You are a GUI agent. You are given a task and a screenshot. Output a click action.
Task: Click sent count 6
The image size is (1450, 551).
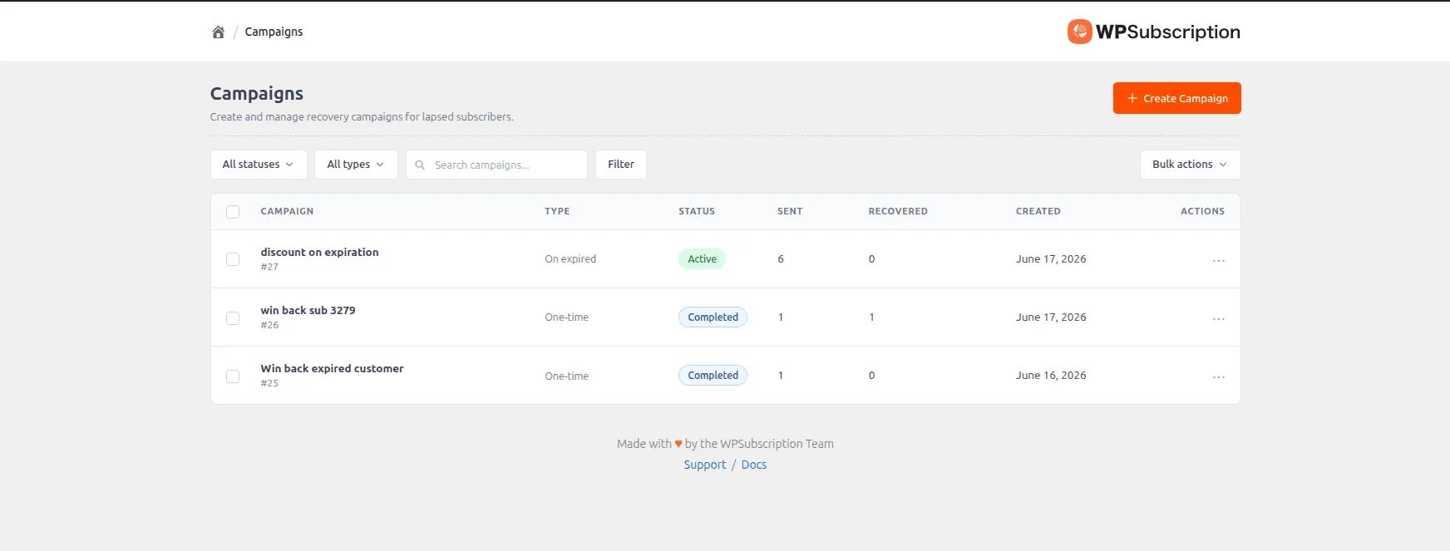tap(781, 259)
